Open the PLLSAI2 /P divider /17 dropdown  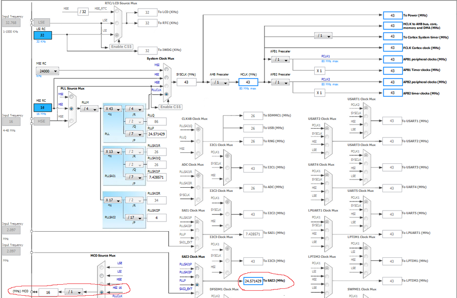click(134, 217)
